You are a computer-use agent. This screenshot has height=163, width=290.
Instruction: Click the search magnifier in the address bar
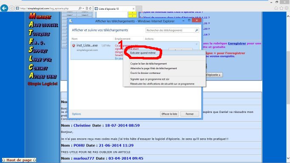coord(80,8)
